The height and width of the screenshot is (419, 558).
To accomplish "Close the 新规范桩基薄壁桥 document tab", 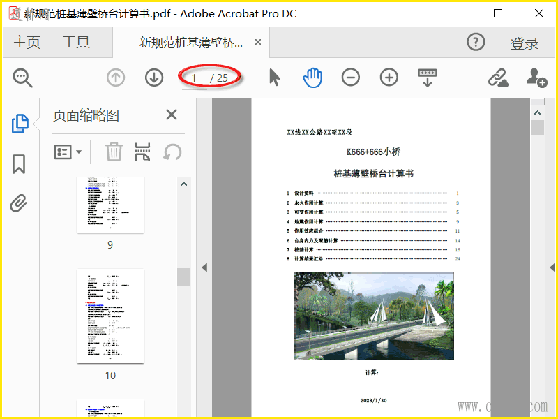I will coord(258,42).
